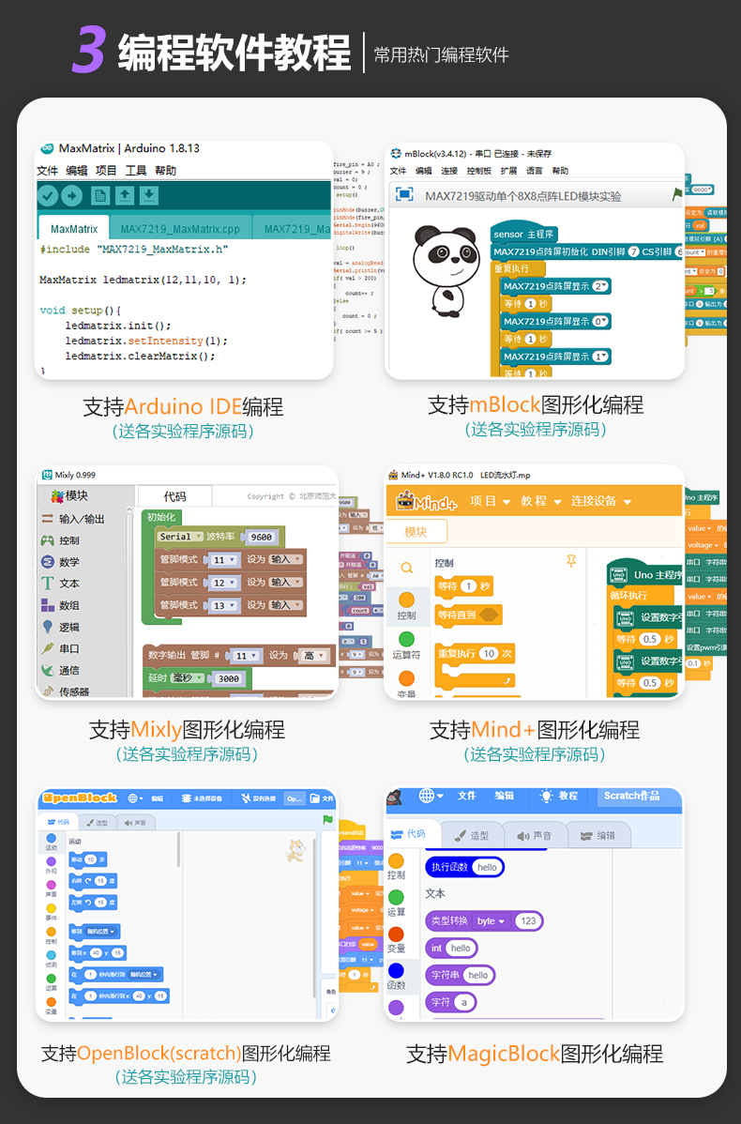Click the Arduino Verify checkmark icon
The height and width of the screenshot is (1124, 741).
pyautogui.click(x=48, y=195)
